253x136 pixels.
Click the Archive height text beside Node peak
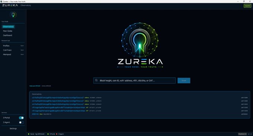[x=46, y=86]
